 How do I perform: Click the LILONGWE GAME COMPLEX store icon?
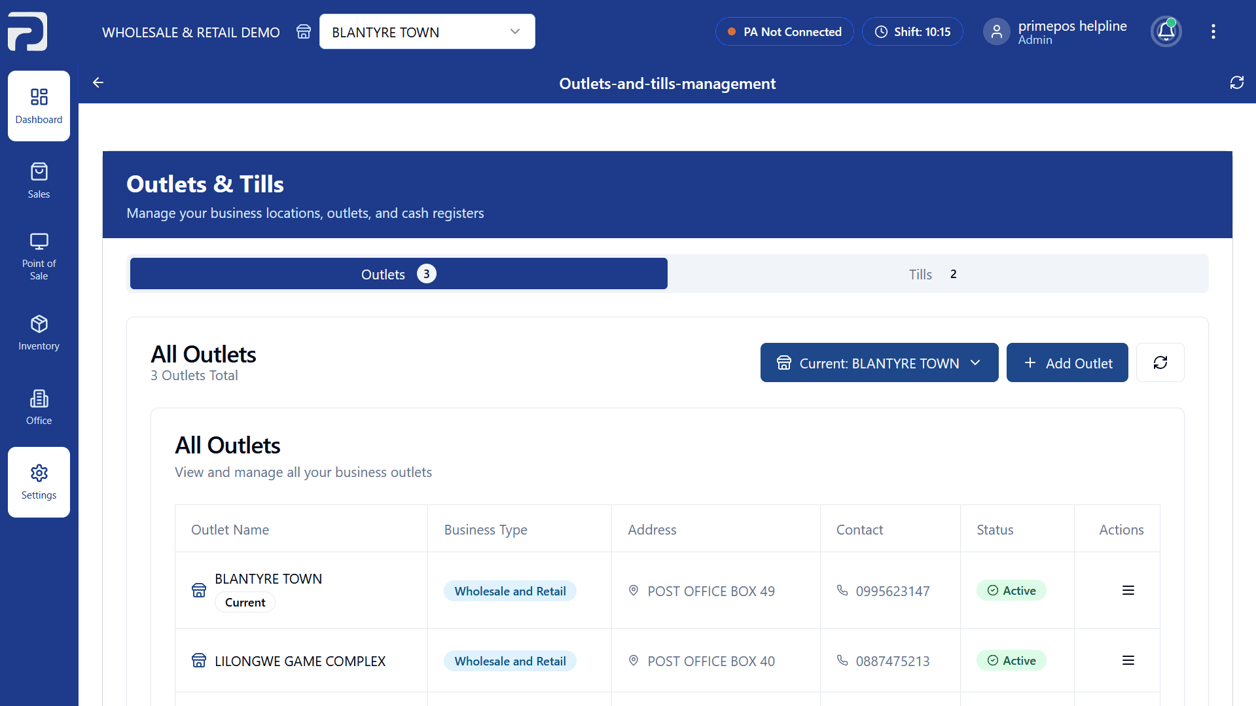pos(198,660)
